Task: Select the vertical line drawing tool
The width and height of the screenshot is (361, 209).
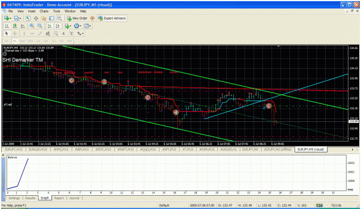Action: (x=24, y=33)
